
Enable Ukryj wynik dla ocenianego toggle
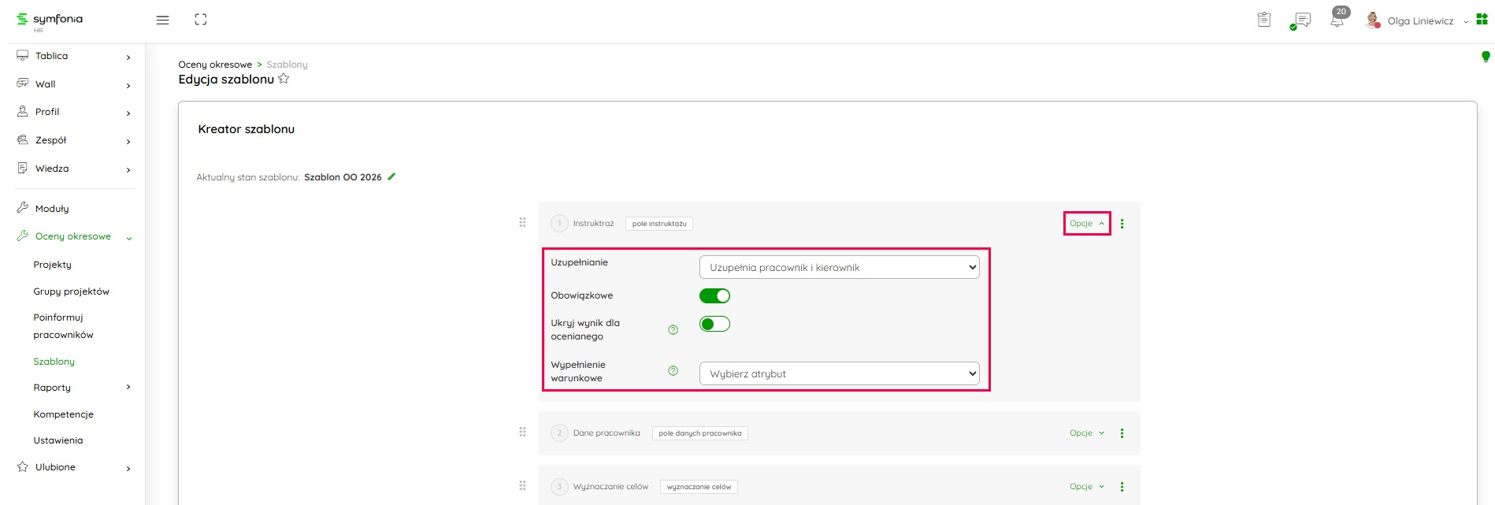(x=714, y=324)
